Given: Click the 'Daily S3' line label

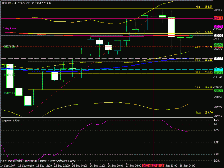Looking at the screenshot, I should click(10, 93).
